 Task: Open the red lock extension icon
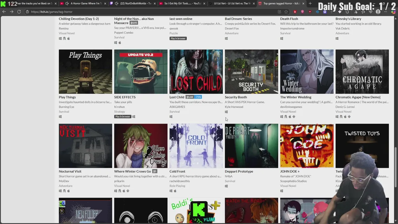pos(295,12)
